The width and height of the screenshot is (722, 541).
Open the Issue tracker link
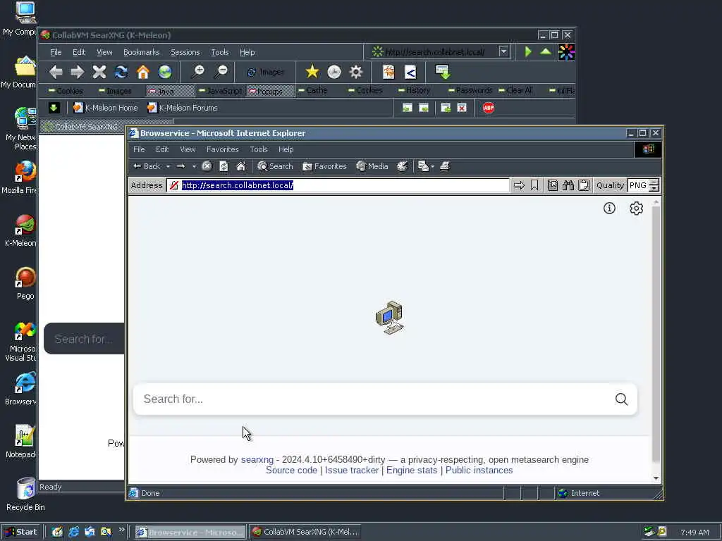(x=352, y=470)
